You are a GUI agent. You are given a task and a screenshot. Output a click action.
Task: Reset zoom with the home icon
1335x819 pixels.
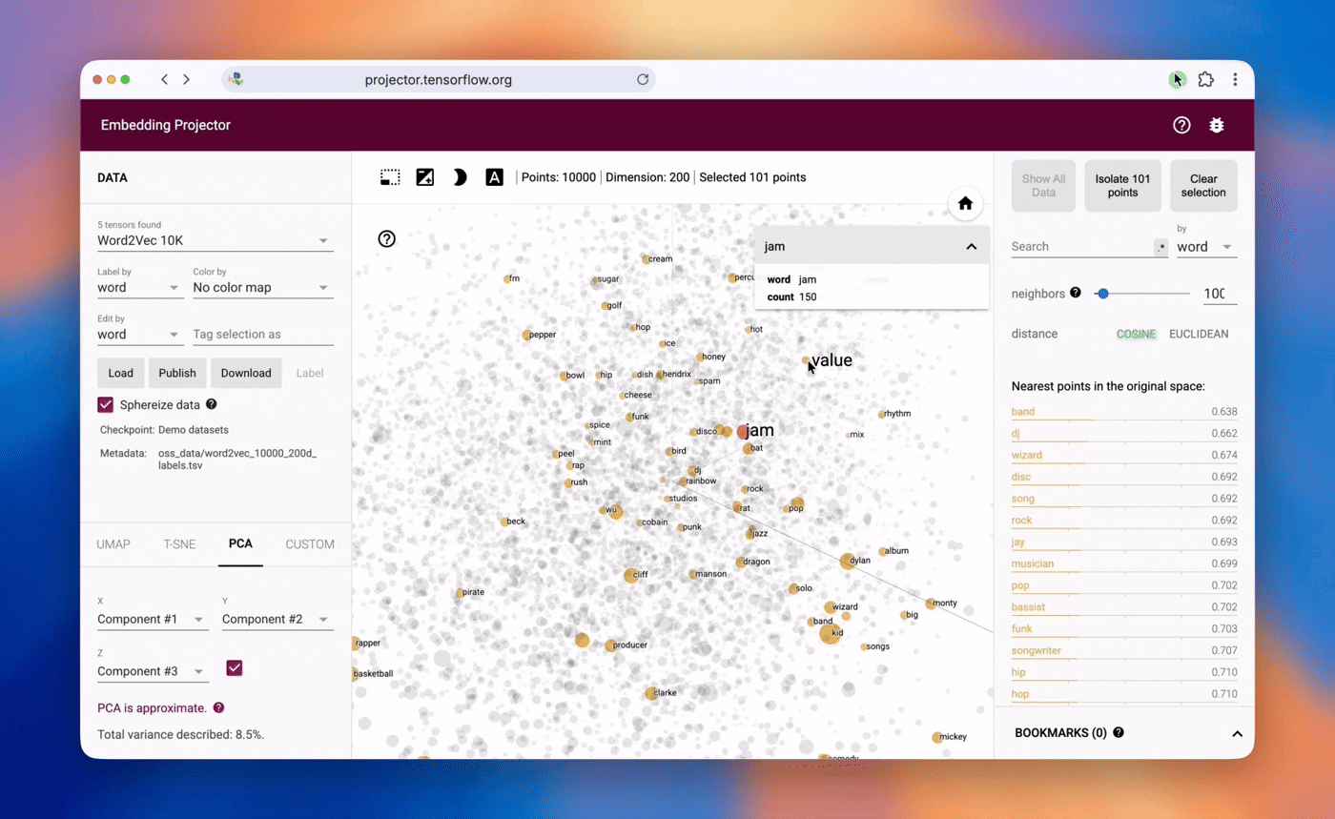point(965,203)
